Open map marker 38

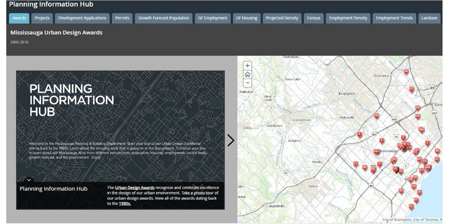tap(437, 151)
